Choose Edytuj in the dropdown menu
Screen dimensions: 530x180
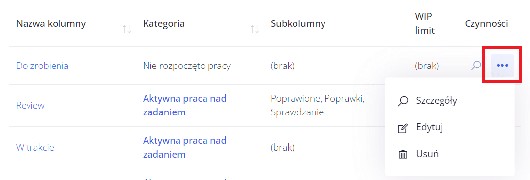(430, 128)
